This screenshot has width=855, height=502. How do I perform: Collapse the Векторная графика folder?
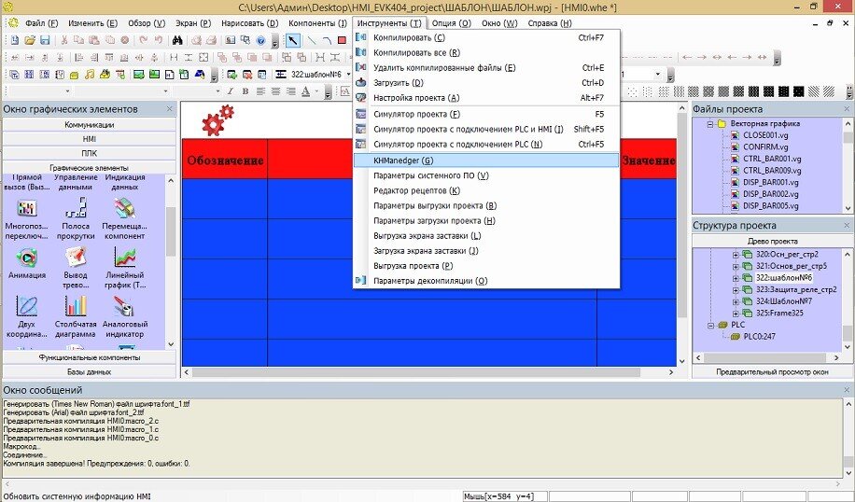[x=710, y=124]
